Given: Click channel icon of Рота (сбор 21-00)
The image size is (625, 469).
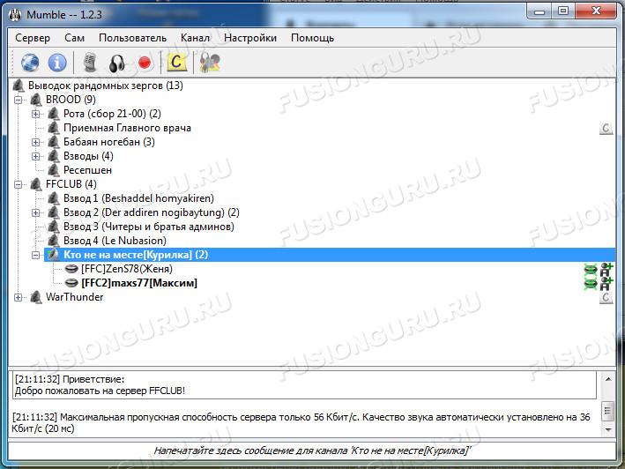Looking at the screenshot, I should [x=54, y=114].
